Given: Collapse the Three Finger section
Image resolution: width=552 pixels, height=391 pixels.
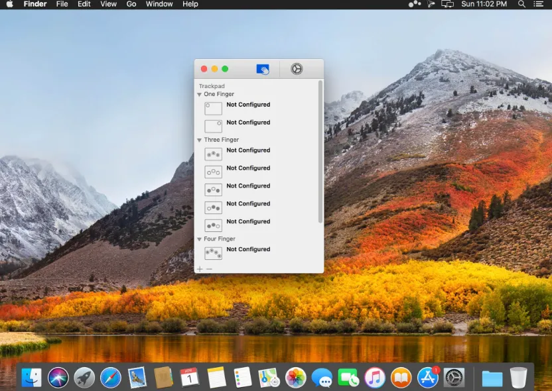Looking at the screenshot, I should tap(199, 140).
